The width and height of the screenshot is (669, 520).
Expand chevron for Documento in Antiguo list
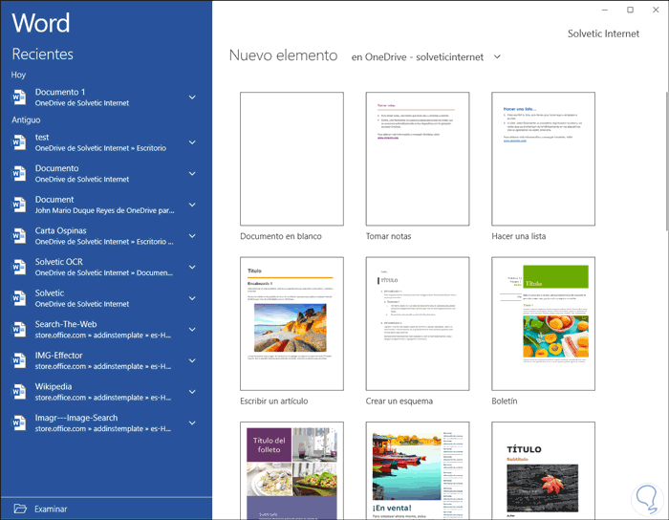coord(192,174)
